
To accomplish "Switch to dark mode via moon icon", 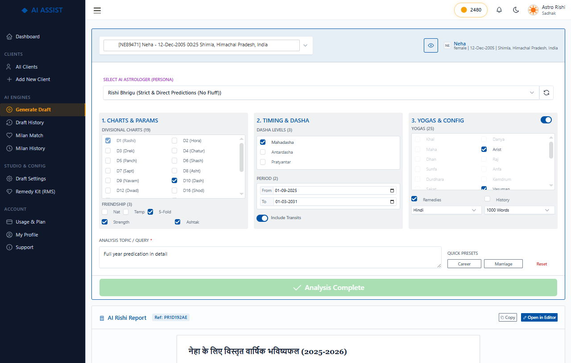I will (516, 10).
